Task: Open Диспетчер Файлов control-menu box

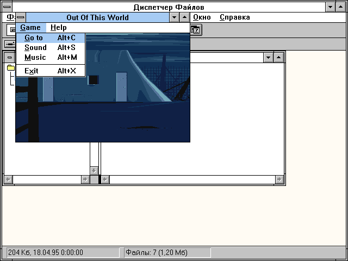Action: pyautogui.click(x=7, y=7)
